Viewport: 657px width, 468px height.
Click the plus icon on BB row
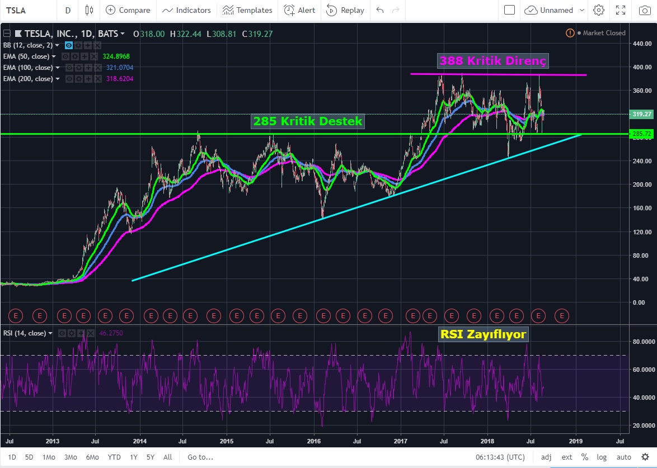point(88,45)
